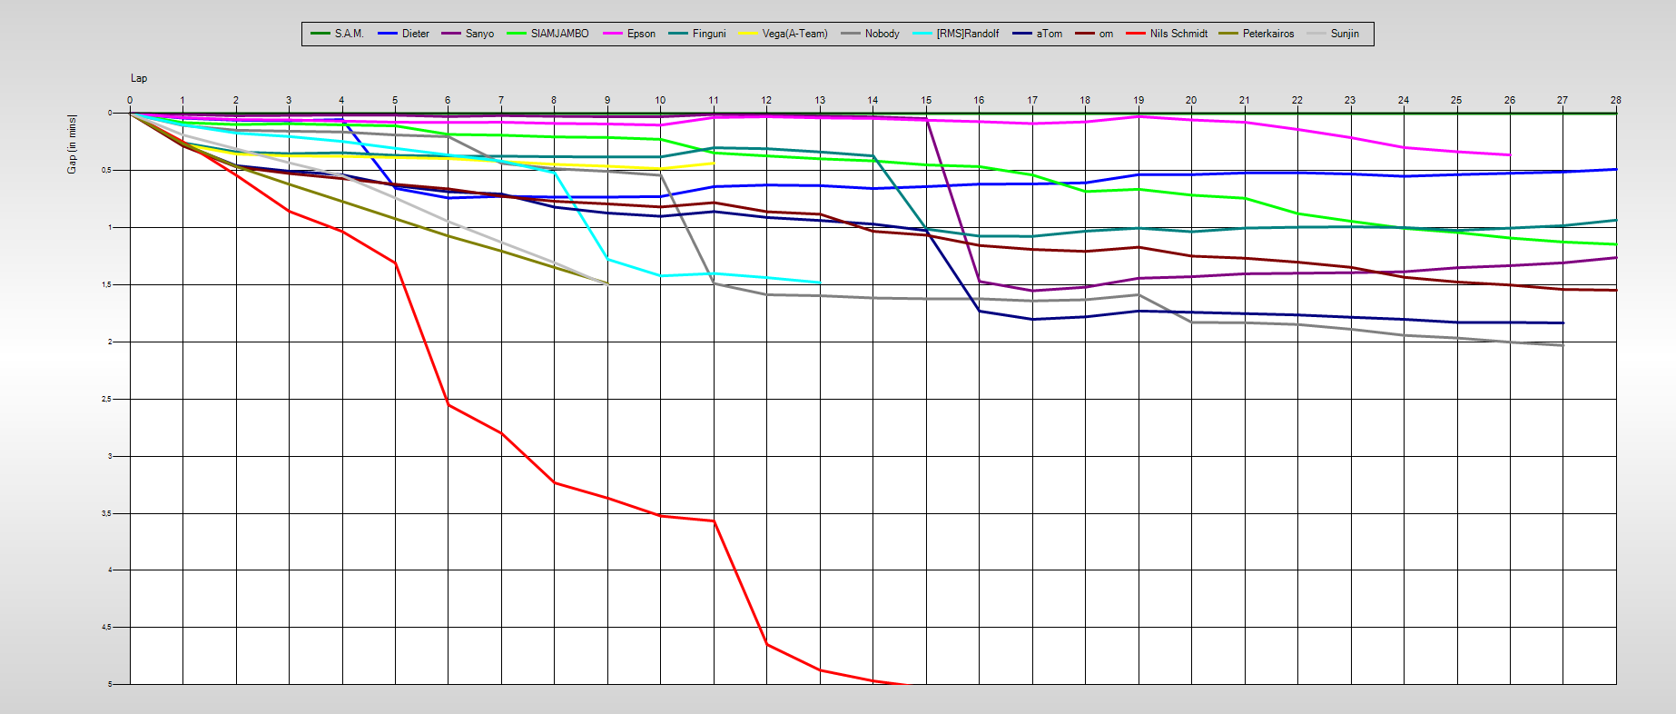Select Nils Schmidt in the legend
1676x714 pixels.
coord(1178,34)
